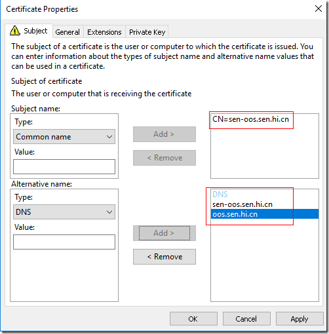Screen dimensions: 329x334
Task: Select the highlighted oos.sen.hi.cn entry
Action: (265, 214)
